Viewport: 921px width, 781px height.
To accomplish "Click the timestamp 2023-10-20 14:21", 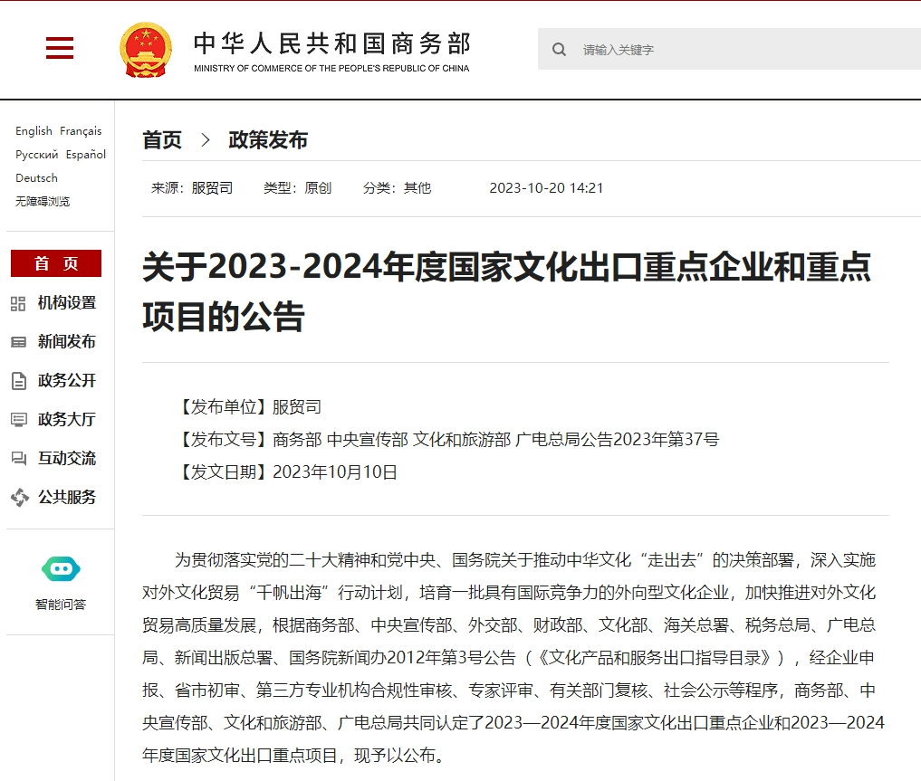I will pyautogui.click(x=546, y=187).
